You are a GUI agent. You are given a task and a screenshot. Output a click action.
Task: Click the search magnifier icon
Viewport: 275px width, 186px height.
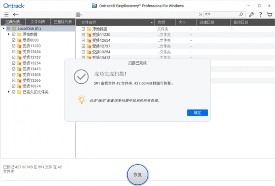pyautogui.click(x=241, y=14)
